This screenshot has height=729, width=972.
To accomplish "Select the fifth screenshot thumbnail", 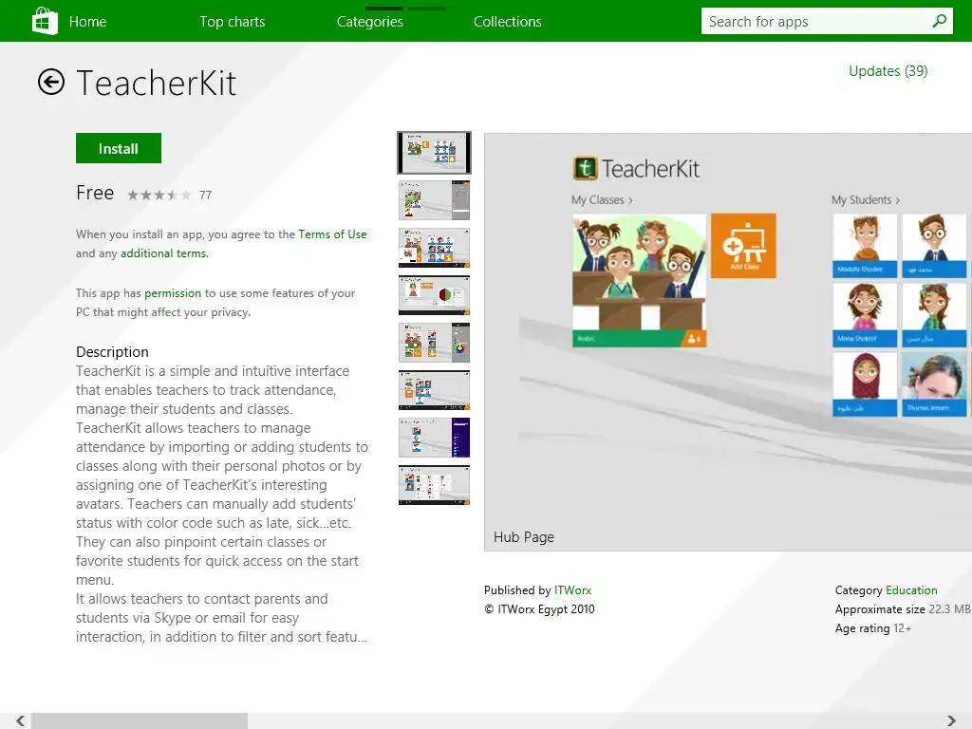I will [434, 342].
